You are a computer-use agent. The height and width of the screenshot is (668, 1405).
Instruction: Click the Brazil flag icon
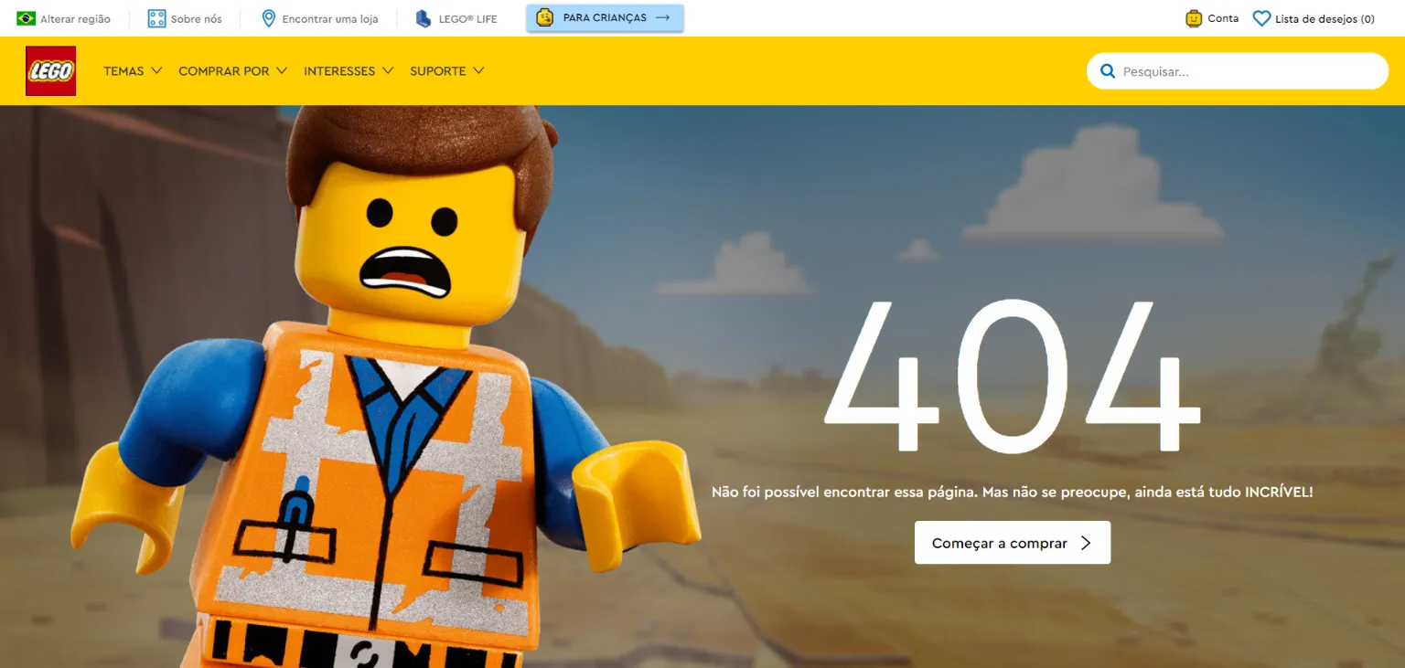(x=27, y=18)
